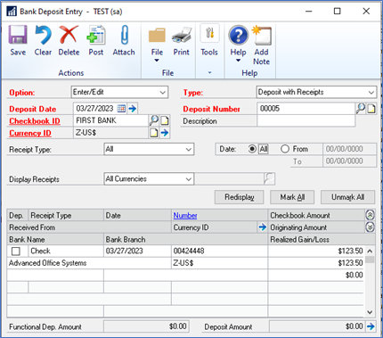Click the Delete red X icon

pos(69,35)
